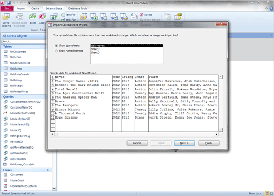Click the navigation pane Search field
274x196 pixels.
pos(24,41)
